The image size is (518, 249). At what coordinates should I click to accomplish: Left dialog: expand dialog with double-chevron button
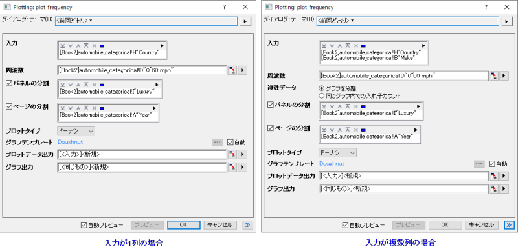point(248,225)
